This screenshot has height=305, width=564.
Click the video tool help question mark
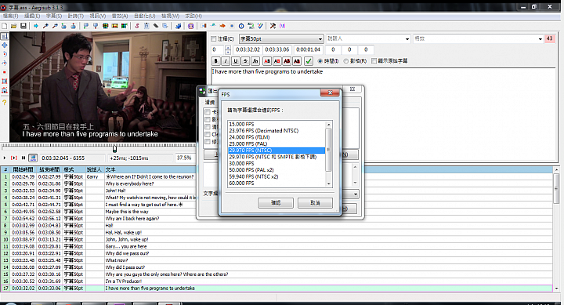click(x=5, y=102)
